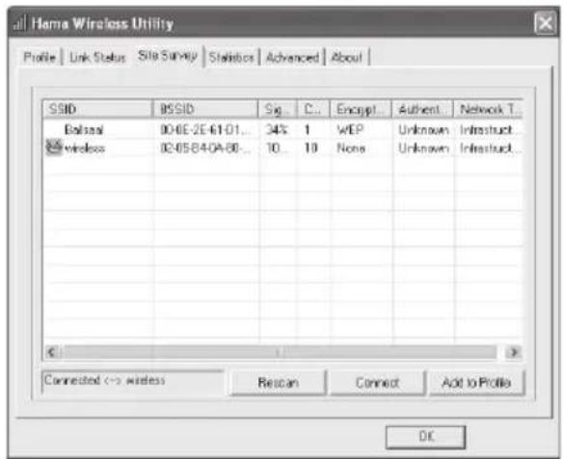Click the right arrow of horizontal scrollbar
This screenshot has height=459, width=563.
coord(514,352)
